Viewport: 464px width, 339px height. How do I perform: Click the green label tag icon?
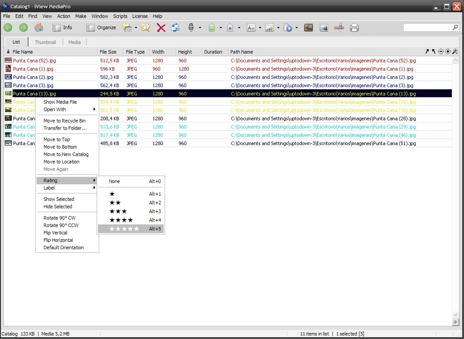[x=212, y=28]
